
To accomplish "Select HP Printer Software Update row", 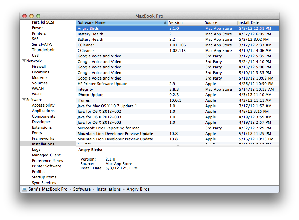I will click(x=178, y=83).
